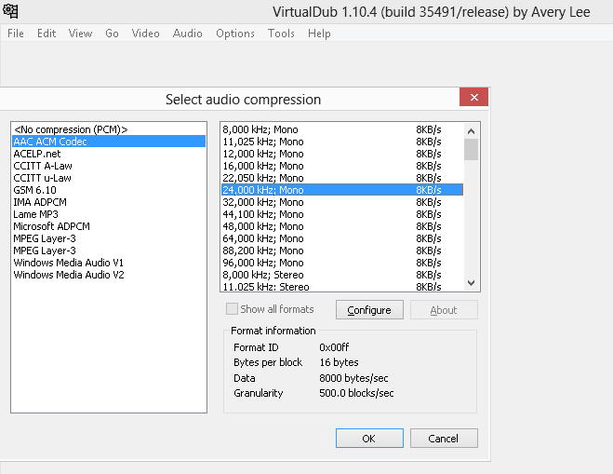Open the Audio menu
This screenshot has width=613, height=474.
coord(187,33)
